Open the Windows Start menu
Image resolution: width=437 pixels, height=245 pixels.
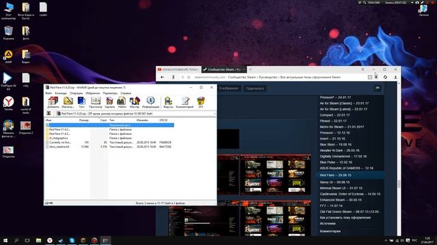5,240
